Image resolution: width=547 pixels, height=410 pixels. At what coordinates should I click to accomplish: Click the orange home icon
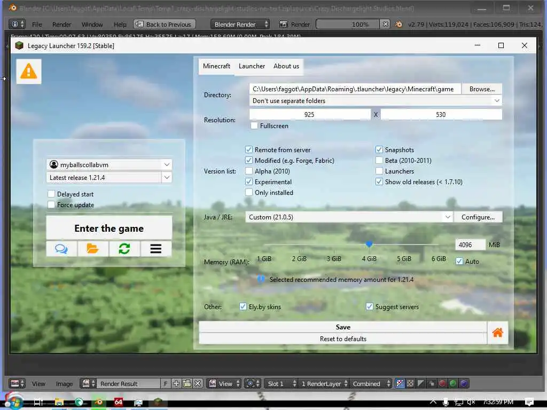[x=497, y=333]
